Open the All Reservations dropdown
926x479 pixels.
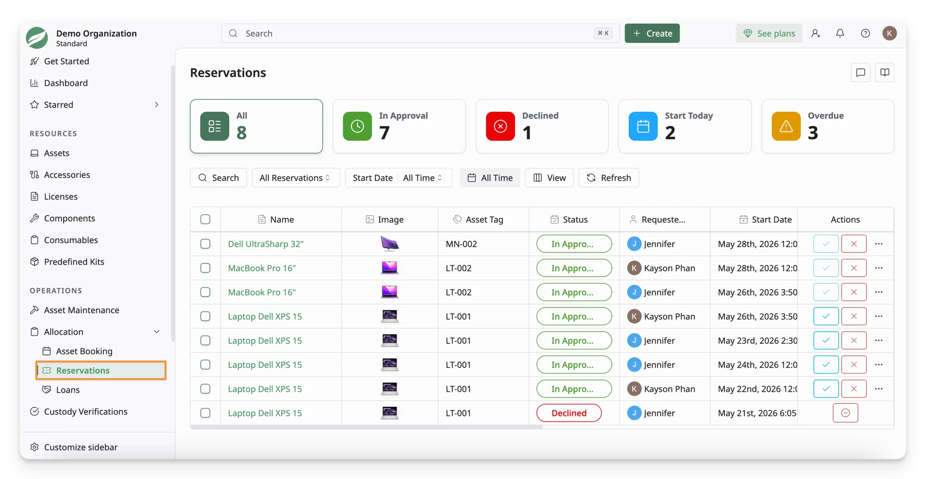pos(296,178)
